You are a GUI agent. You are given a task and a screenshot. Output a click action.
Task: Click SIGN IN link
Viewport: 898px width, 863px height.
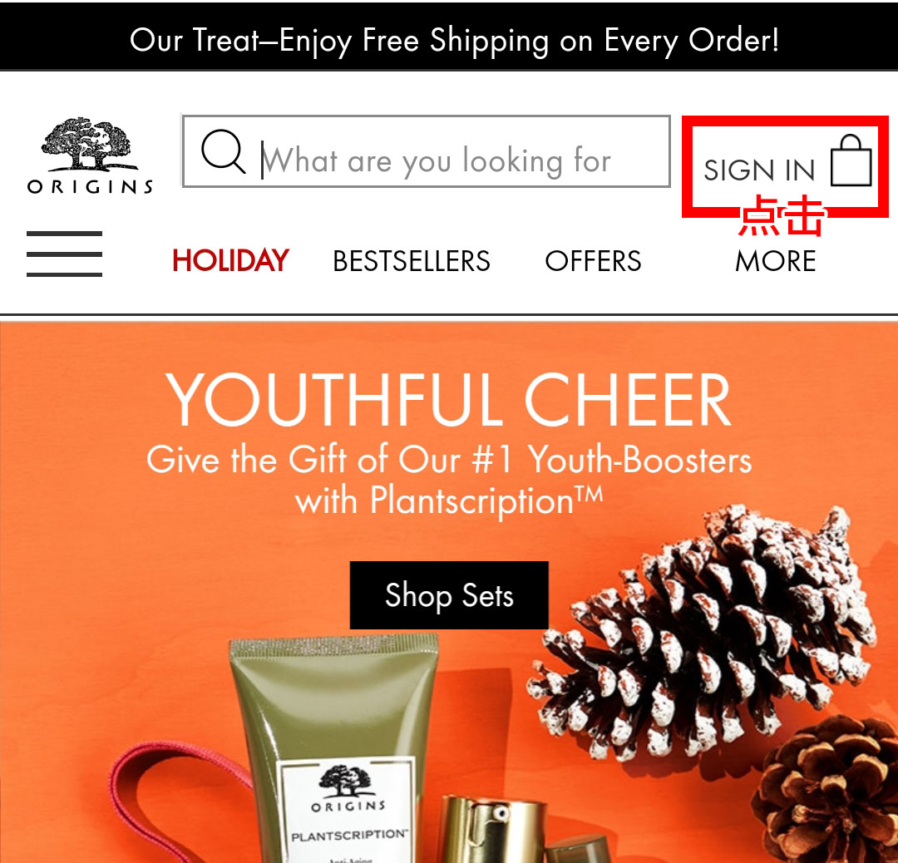pyautogui.click(x=759, y=170)
